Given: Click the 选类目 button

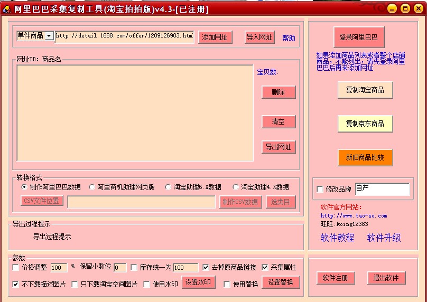Looking at the screenshot, I should (281, 202).
